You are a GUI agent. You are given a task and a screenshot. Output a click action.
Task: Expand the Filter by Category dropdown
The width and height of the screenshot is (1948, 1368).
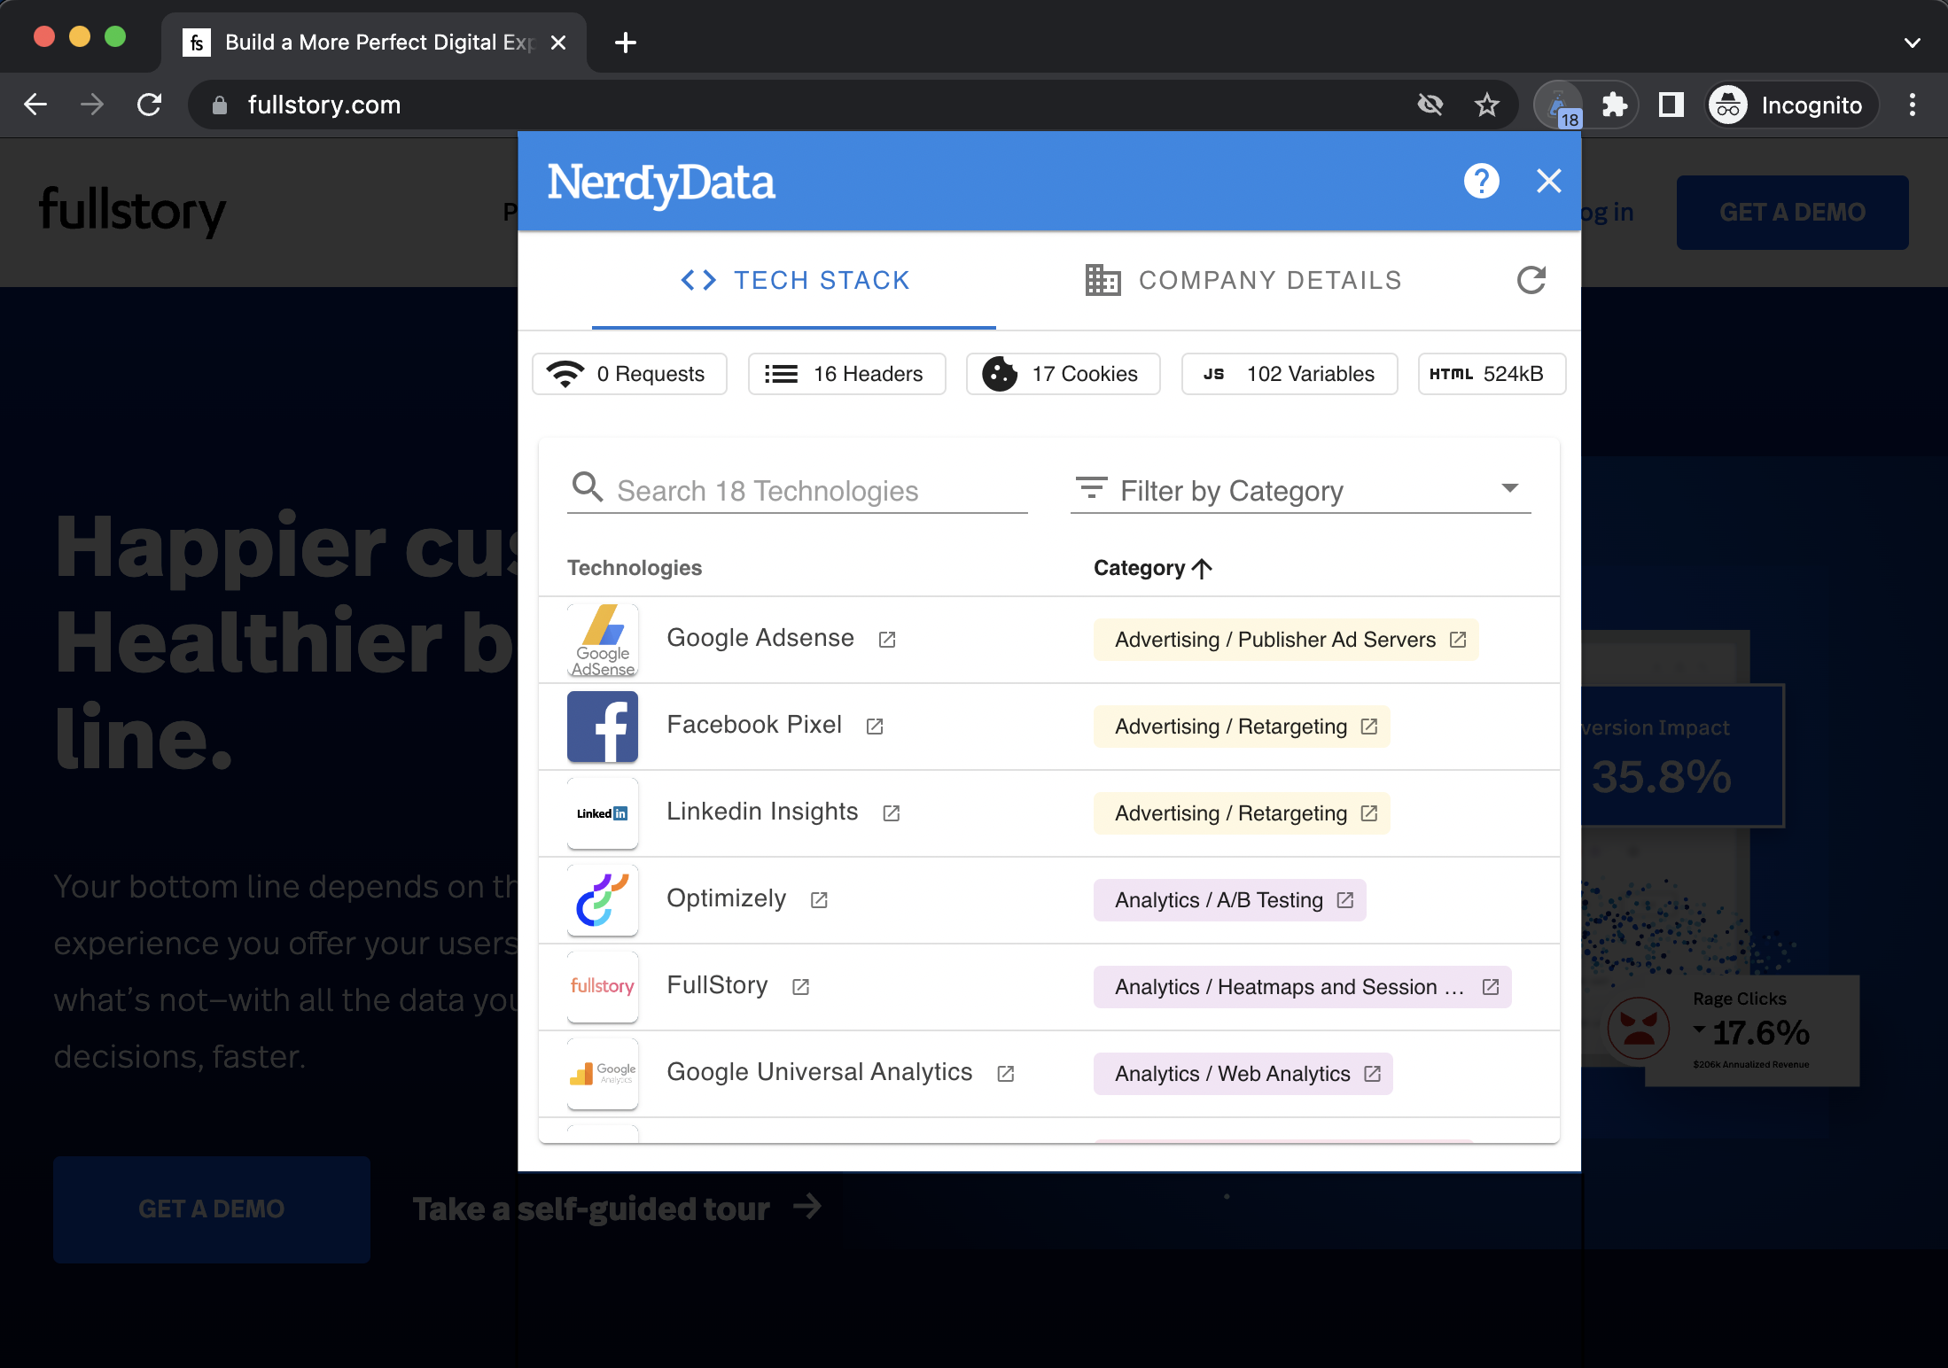1300,490
